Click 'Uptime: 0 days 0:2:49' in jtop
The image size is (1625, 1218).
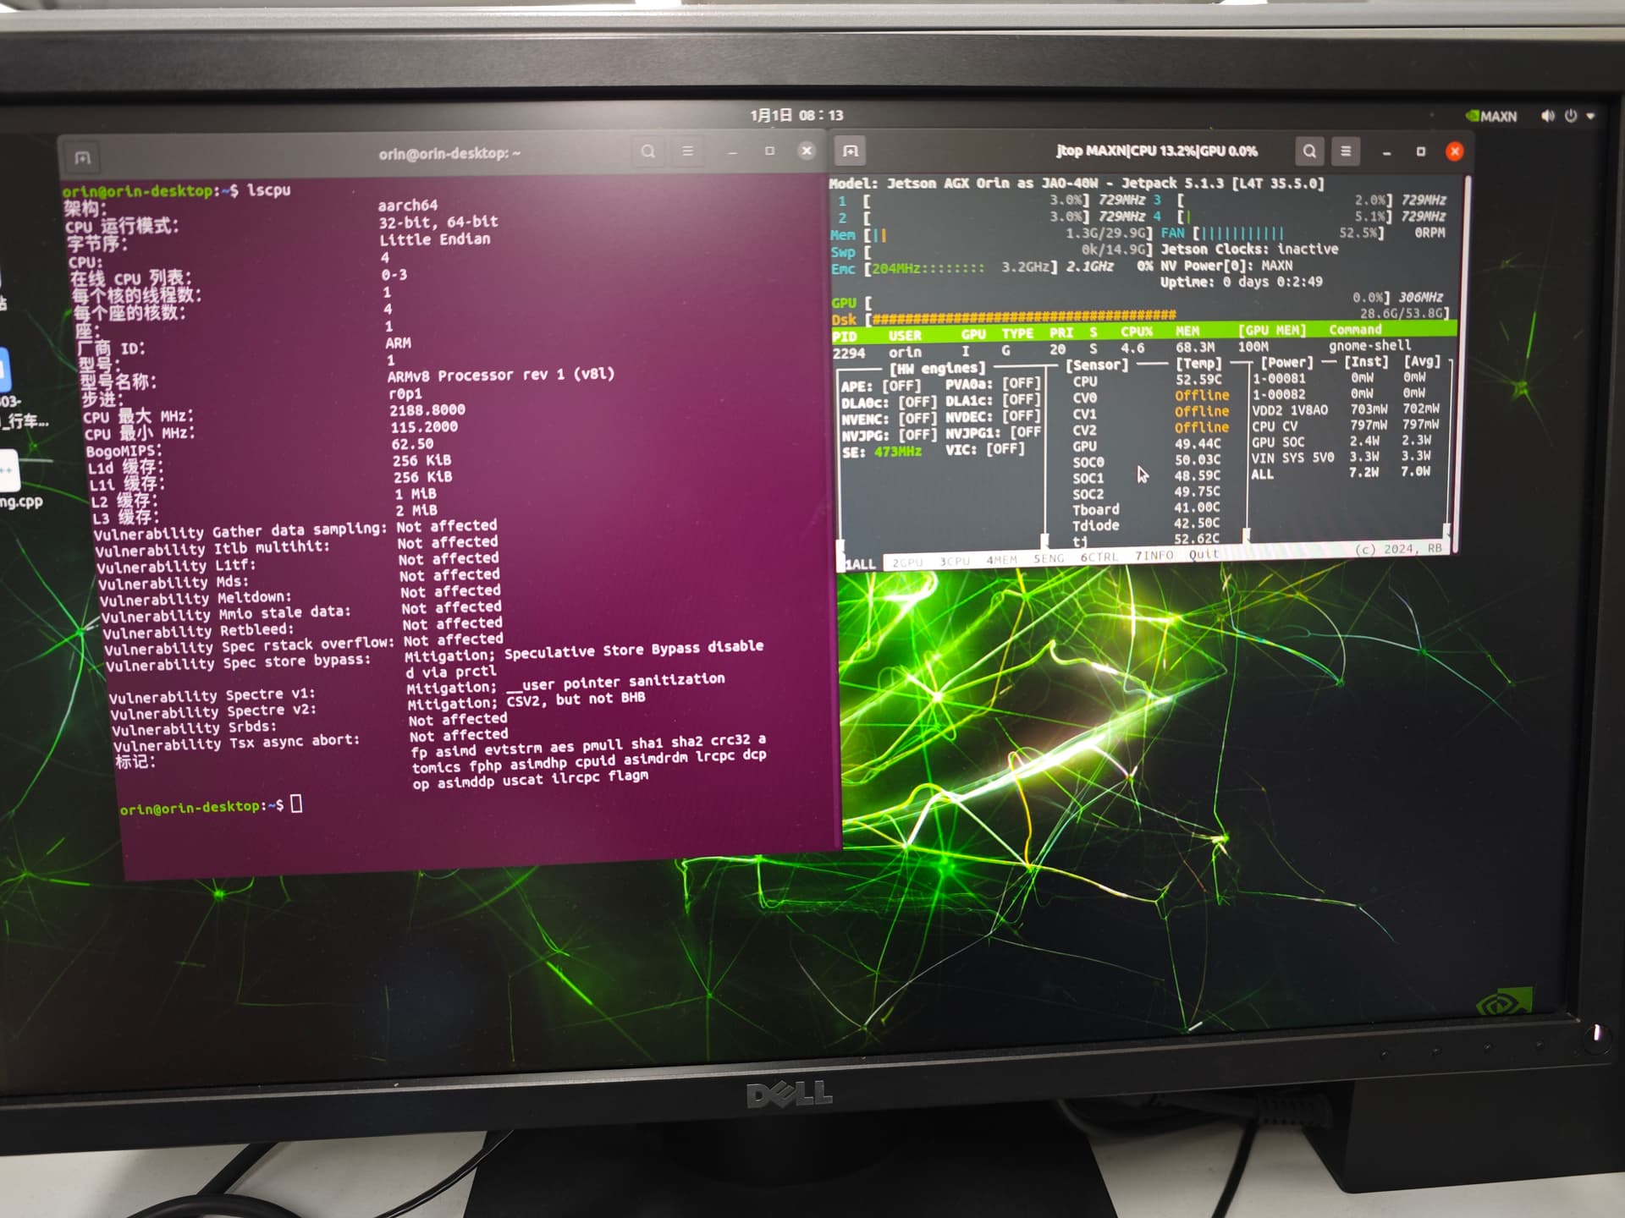coord(1241,282)
